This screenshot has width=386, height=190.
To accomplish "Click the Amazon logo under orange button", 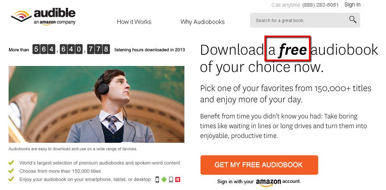I will point(268,183).
